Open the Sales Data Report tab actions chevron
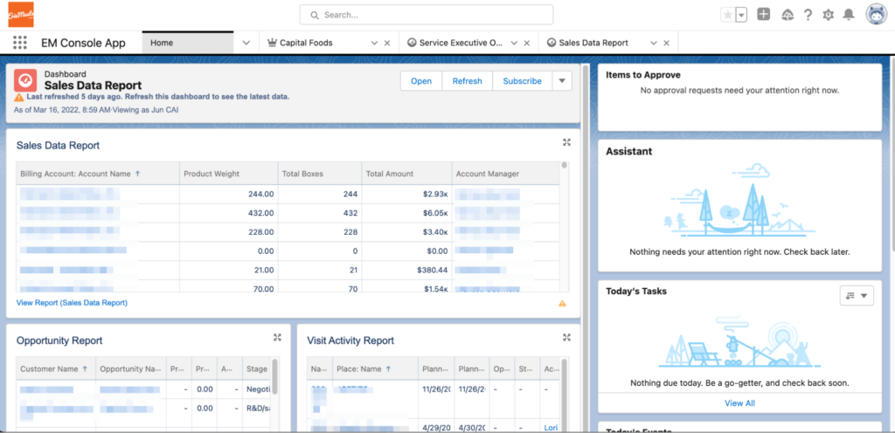This screenshot has width=895, height=433. [x=654, y=44]
